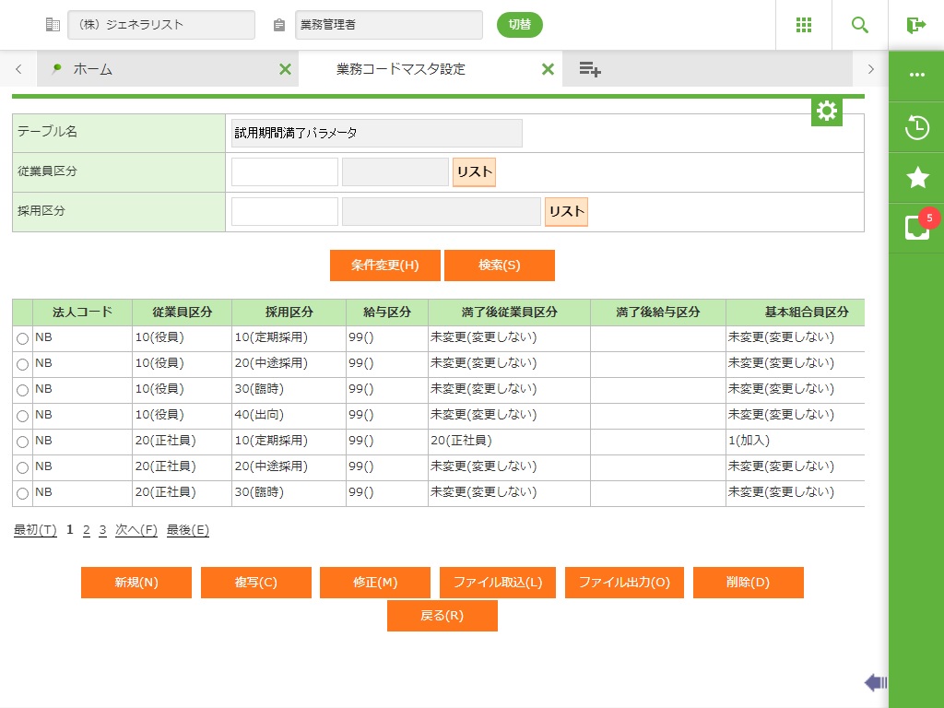Close the 業務コードマスタ設定 tab
The width and height of the screenshot is (944, 708).
[548, 69]
